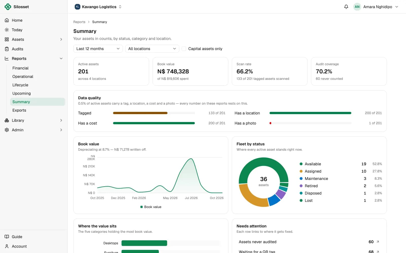Go to Operational reports
Screen dimensions: 406x253
click(38, 77)
